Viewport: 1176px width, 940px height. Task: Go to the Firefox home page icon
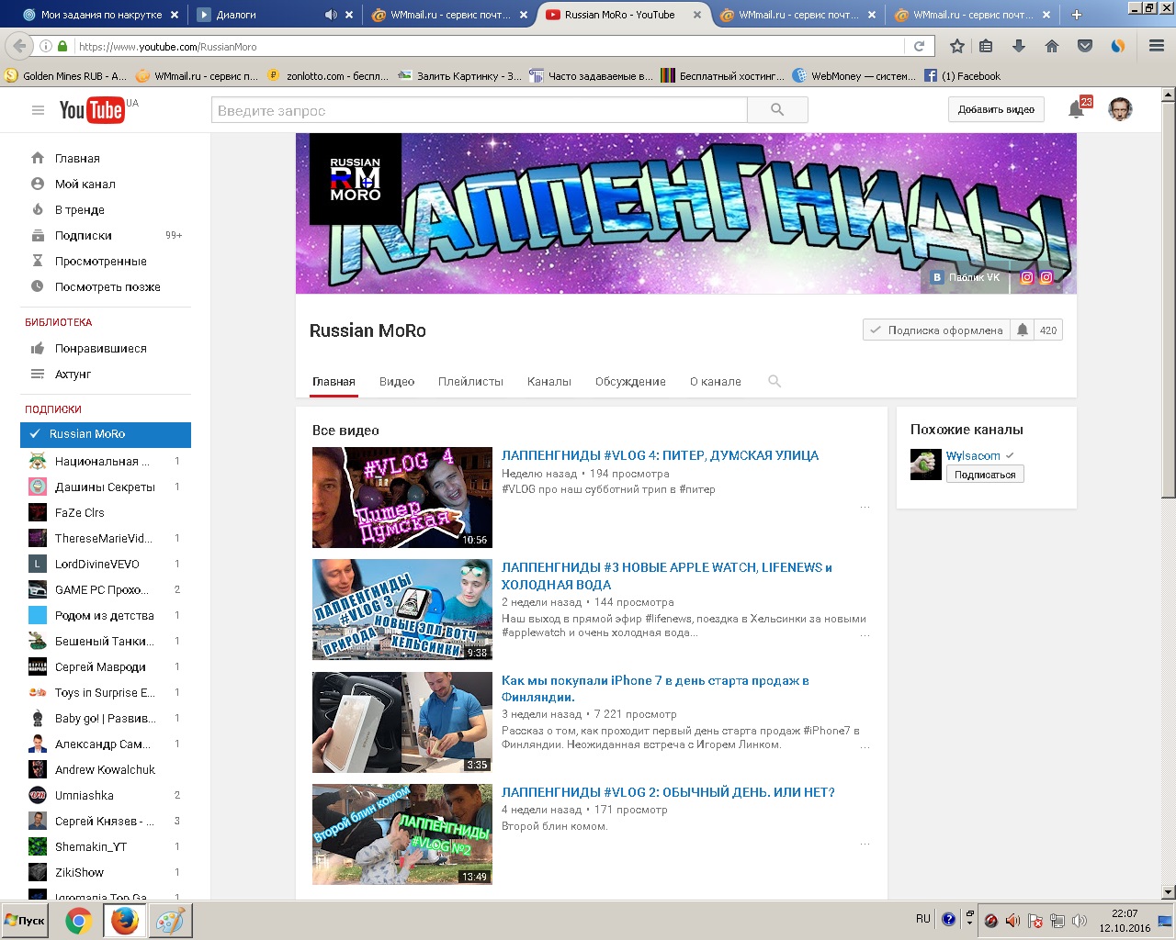coord(1052,46)
